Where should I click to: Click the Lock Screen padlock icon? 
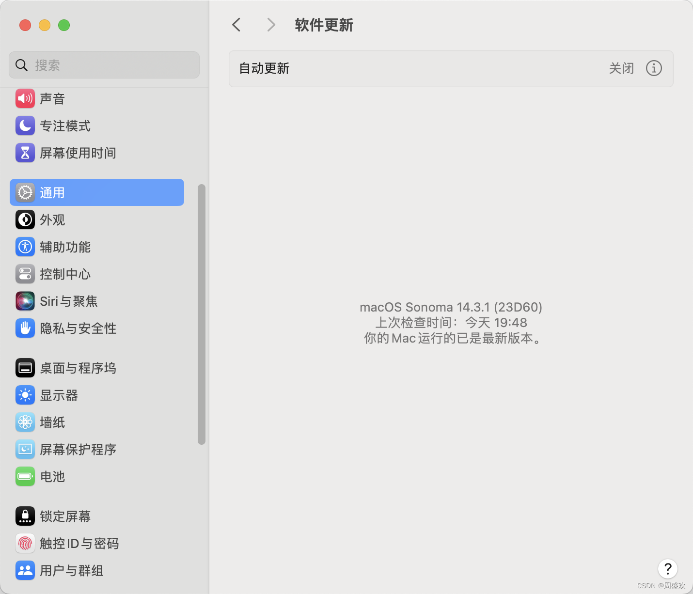[25, 516]
